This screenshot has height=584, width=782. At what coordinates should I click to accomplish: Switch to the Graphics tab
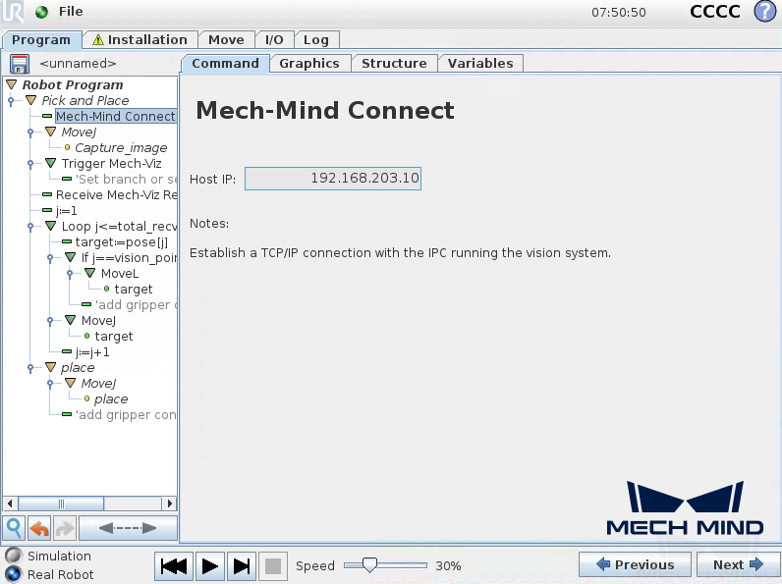click(x=309, y=63)
